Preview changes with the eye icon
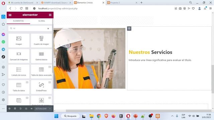The image size is (214, 120). click(31, 109)
